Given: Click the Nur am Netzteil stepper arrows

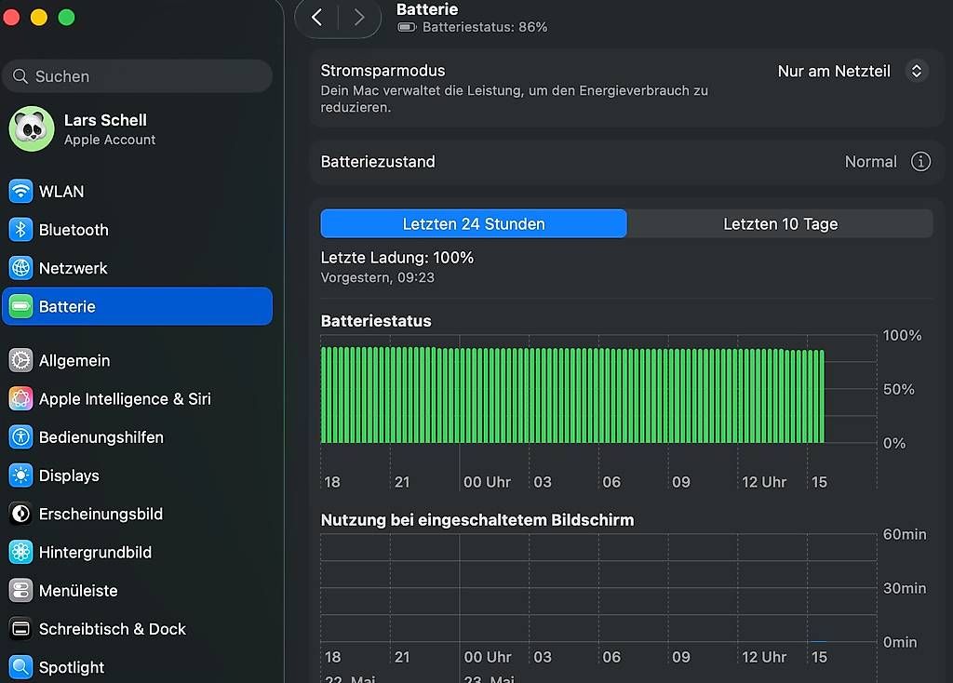Looking at the screenshot, I should (x=916, y=71).
